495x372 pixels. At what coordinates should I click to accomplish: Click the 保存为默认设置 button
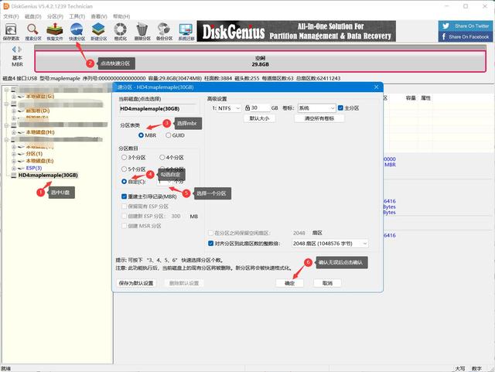pos(136,283)
